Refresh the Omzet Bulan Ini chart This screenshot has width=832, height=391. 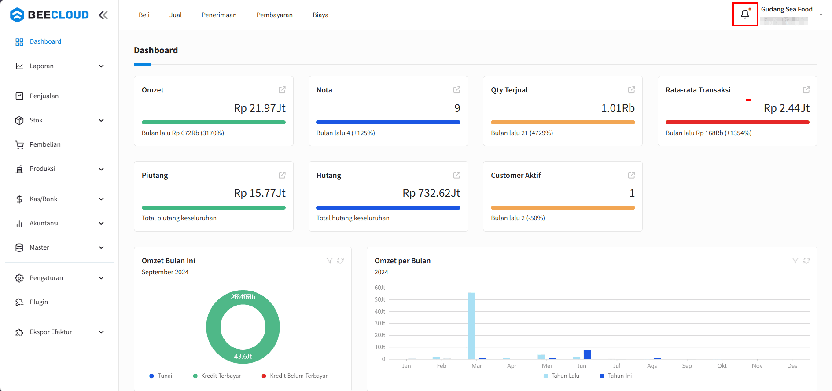[x=340, y=261]
